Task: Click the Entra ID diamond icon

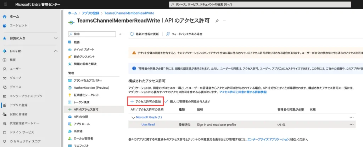Action: (4, 51)
